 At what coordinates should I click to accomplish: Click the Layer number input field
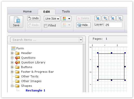click(113, 25)
